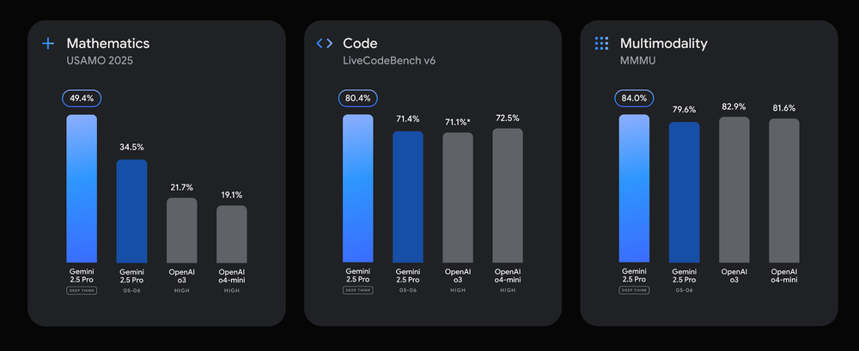Click the 34.5% dark blue bar in Mathematics
Screen dimensions: 859x351
pyautogui.click(x=131, y=211)
